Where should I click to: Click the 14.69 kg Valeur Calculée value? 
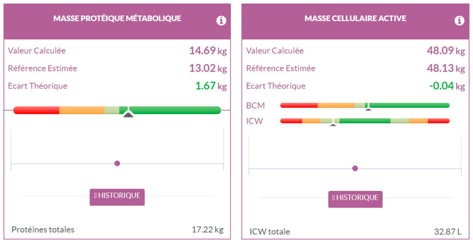[207, 51]
